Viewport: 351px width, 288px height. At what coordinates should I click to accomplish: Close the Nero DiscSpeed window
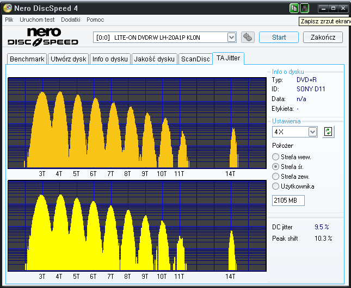tap(343, 9)
